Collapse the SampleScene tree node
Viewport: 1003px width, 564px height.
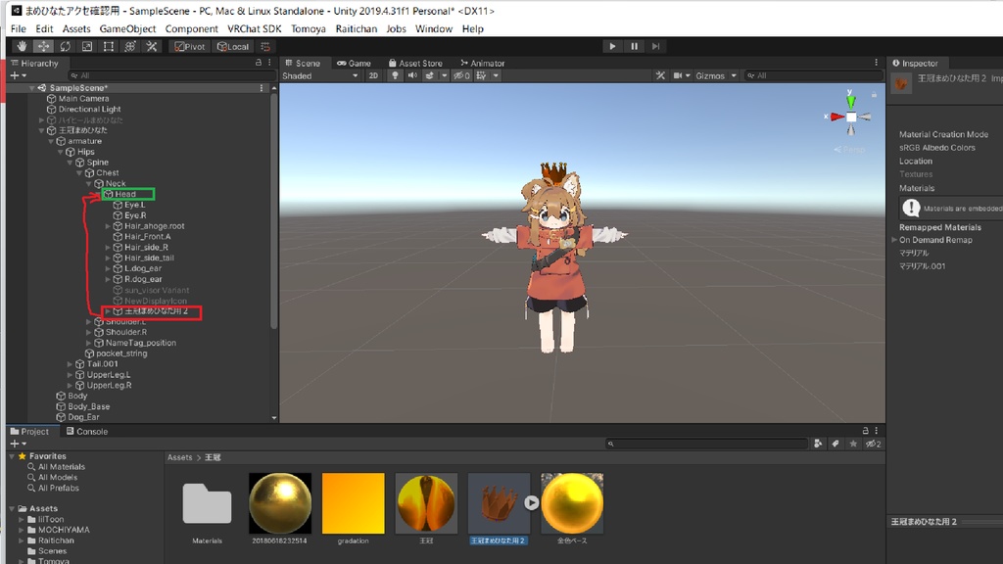(31, 88)
